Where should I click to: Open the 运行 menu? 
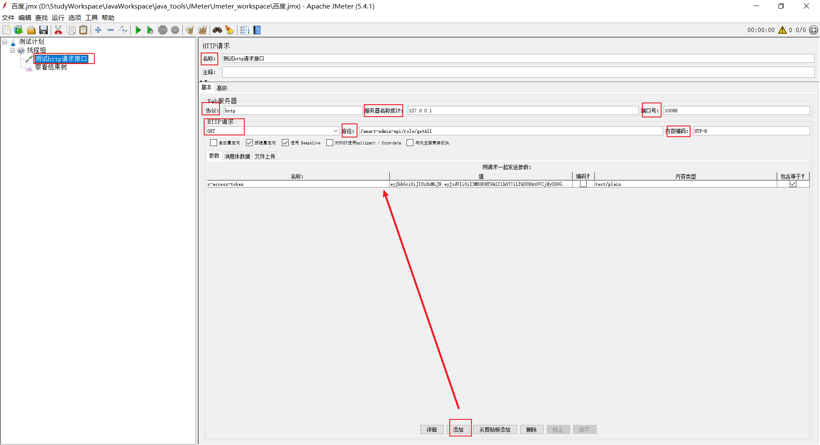point(58,18)
